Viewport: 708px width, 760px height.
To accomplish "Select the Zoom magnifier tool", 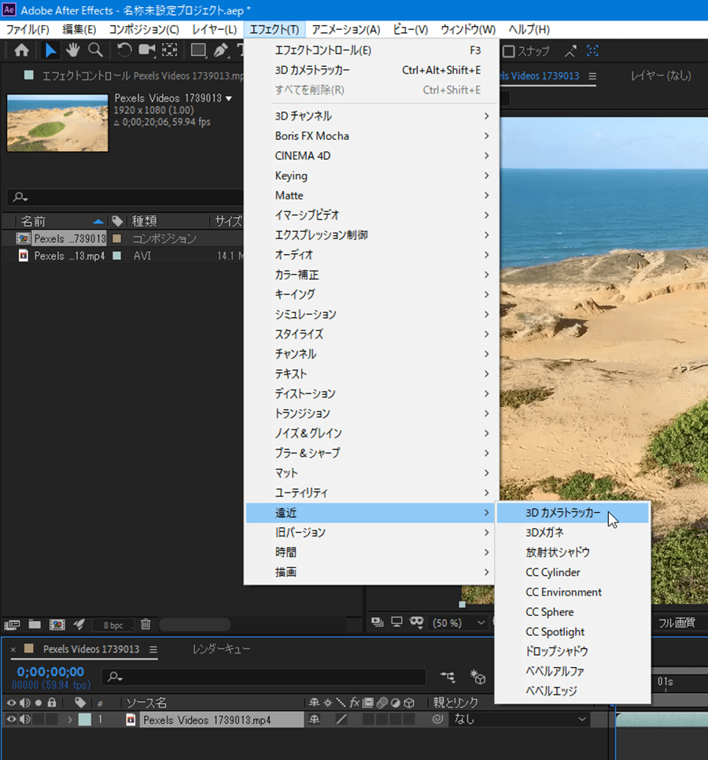I will tap(95, 50).
